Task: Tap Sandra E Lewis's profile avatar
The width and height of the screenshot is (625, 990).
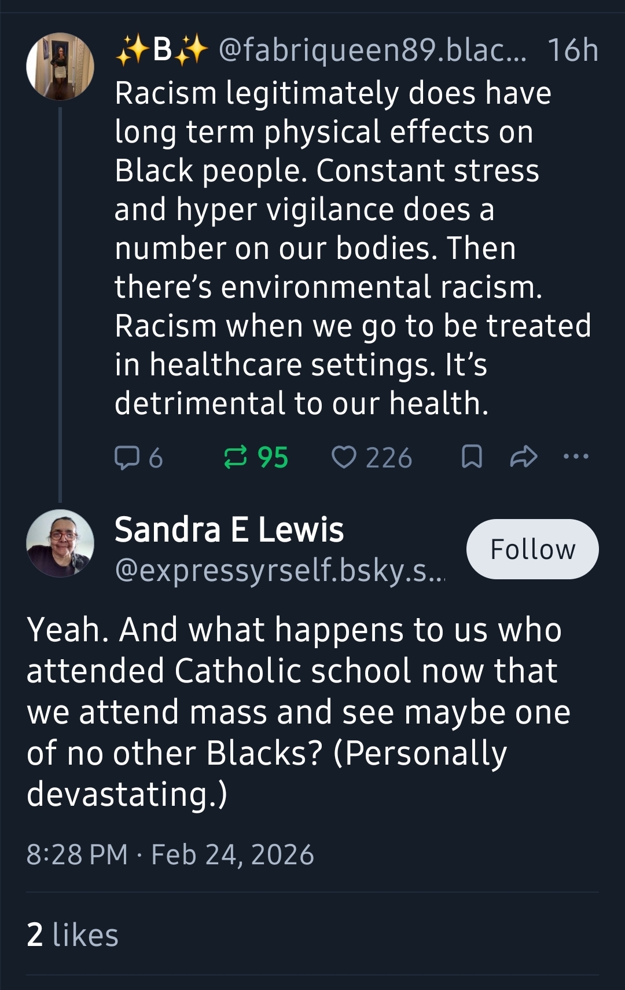Action: coord(60,543)
